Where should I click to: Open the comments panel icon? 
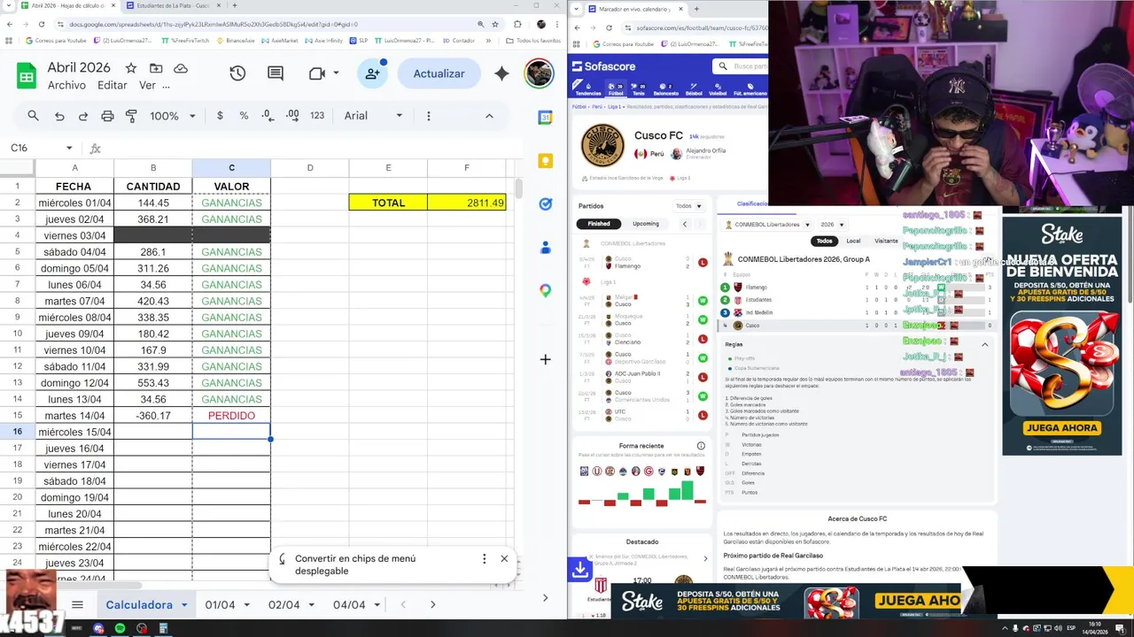(276, 73)
